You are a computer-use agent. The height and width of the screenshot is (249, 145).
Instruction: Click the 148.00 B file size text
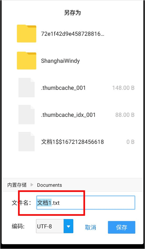123,88
